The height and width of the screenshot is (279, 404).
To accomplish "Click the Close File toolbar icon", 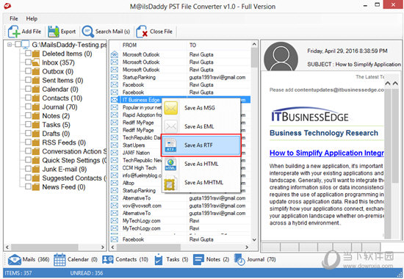I will click(142, 32).
